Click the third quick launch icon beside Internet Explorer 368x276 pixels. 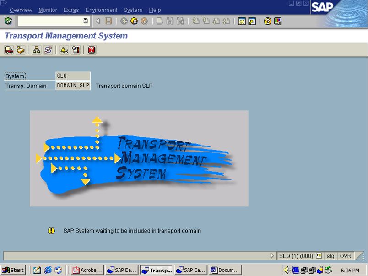[x=59, y=270]
